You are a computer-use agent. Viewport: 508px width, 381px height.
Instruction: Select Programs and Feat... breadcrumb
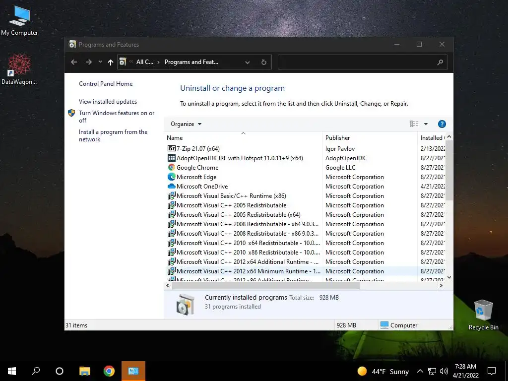click(x=191, y=62)
